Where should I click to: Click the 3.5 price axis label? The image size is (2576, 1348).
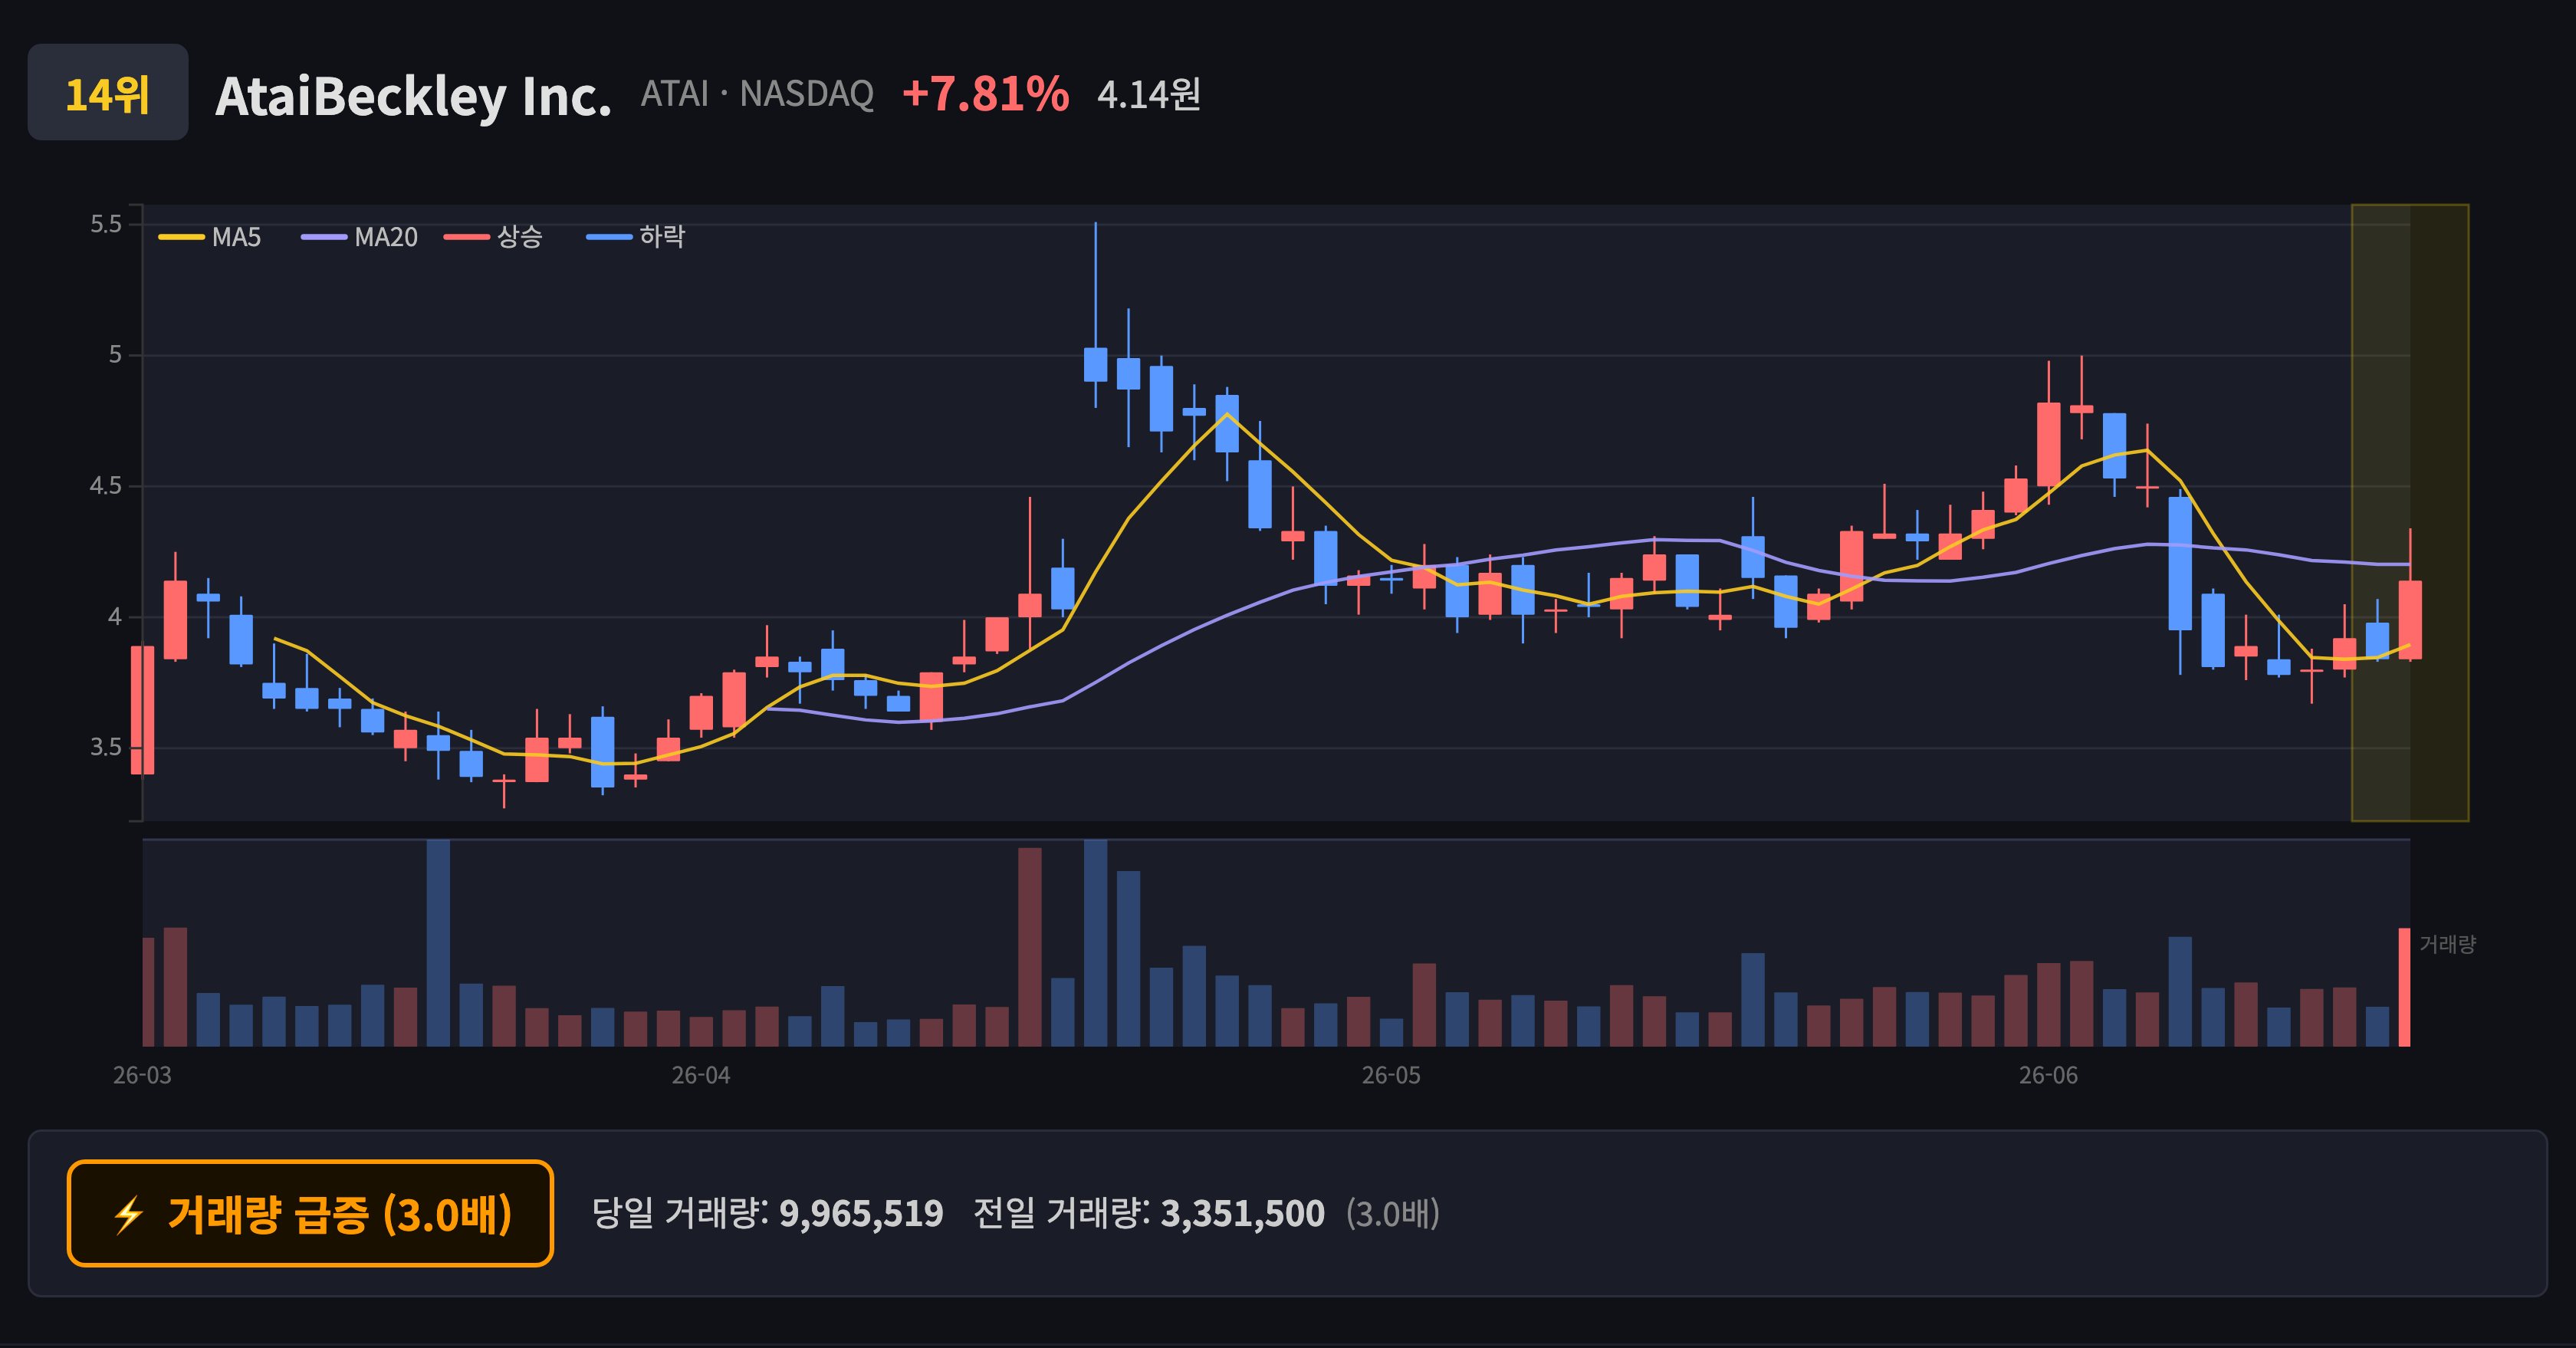pyautogui.click(x=106, y=747)
